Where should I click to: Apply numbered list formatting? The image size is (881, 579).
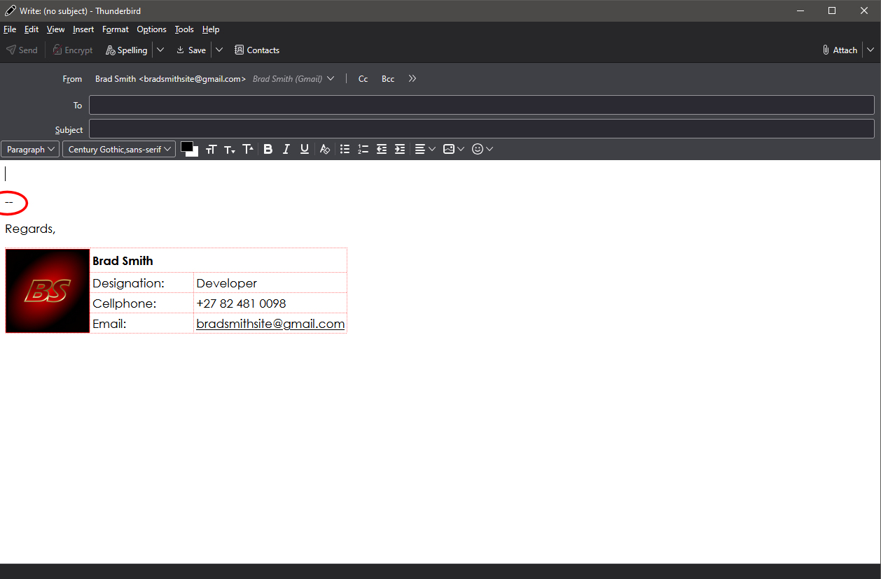pyautogui.click(x=363, y=149)
